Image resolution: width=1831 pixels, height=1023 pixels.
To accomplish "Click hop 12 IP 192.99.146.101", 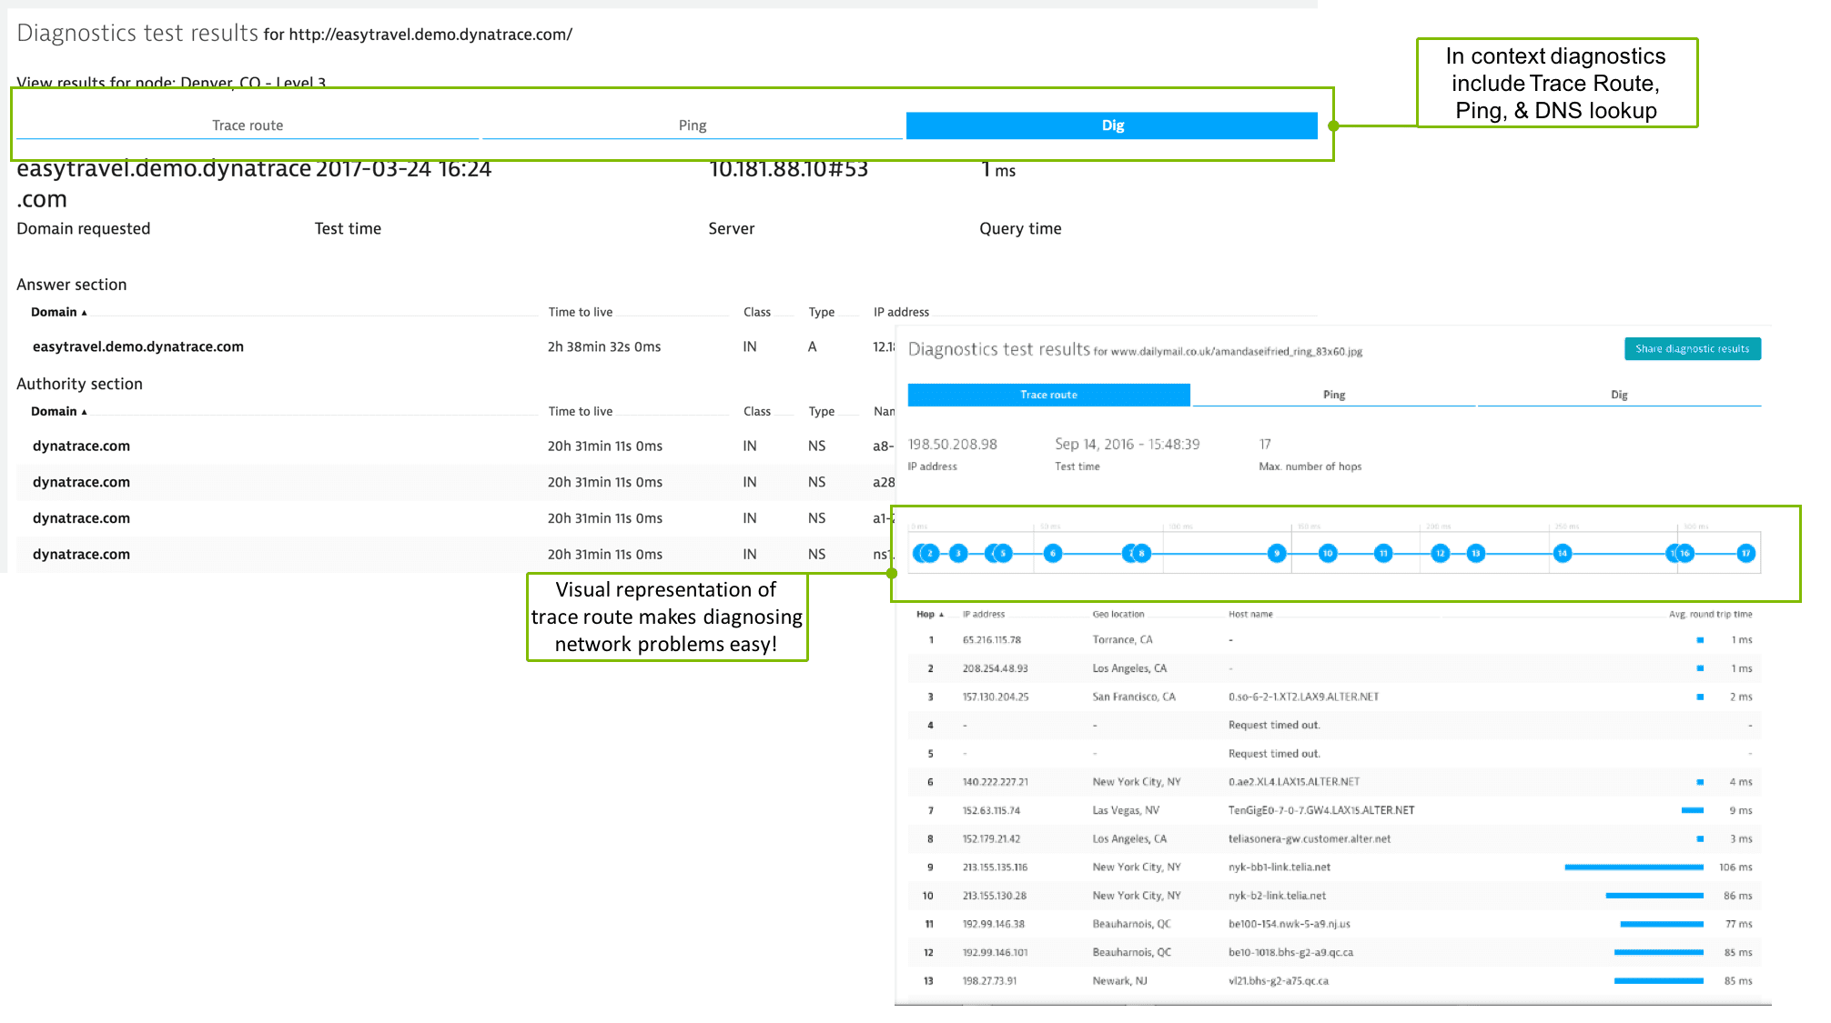I will coord(996,952).
